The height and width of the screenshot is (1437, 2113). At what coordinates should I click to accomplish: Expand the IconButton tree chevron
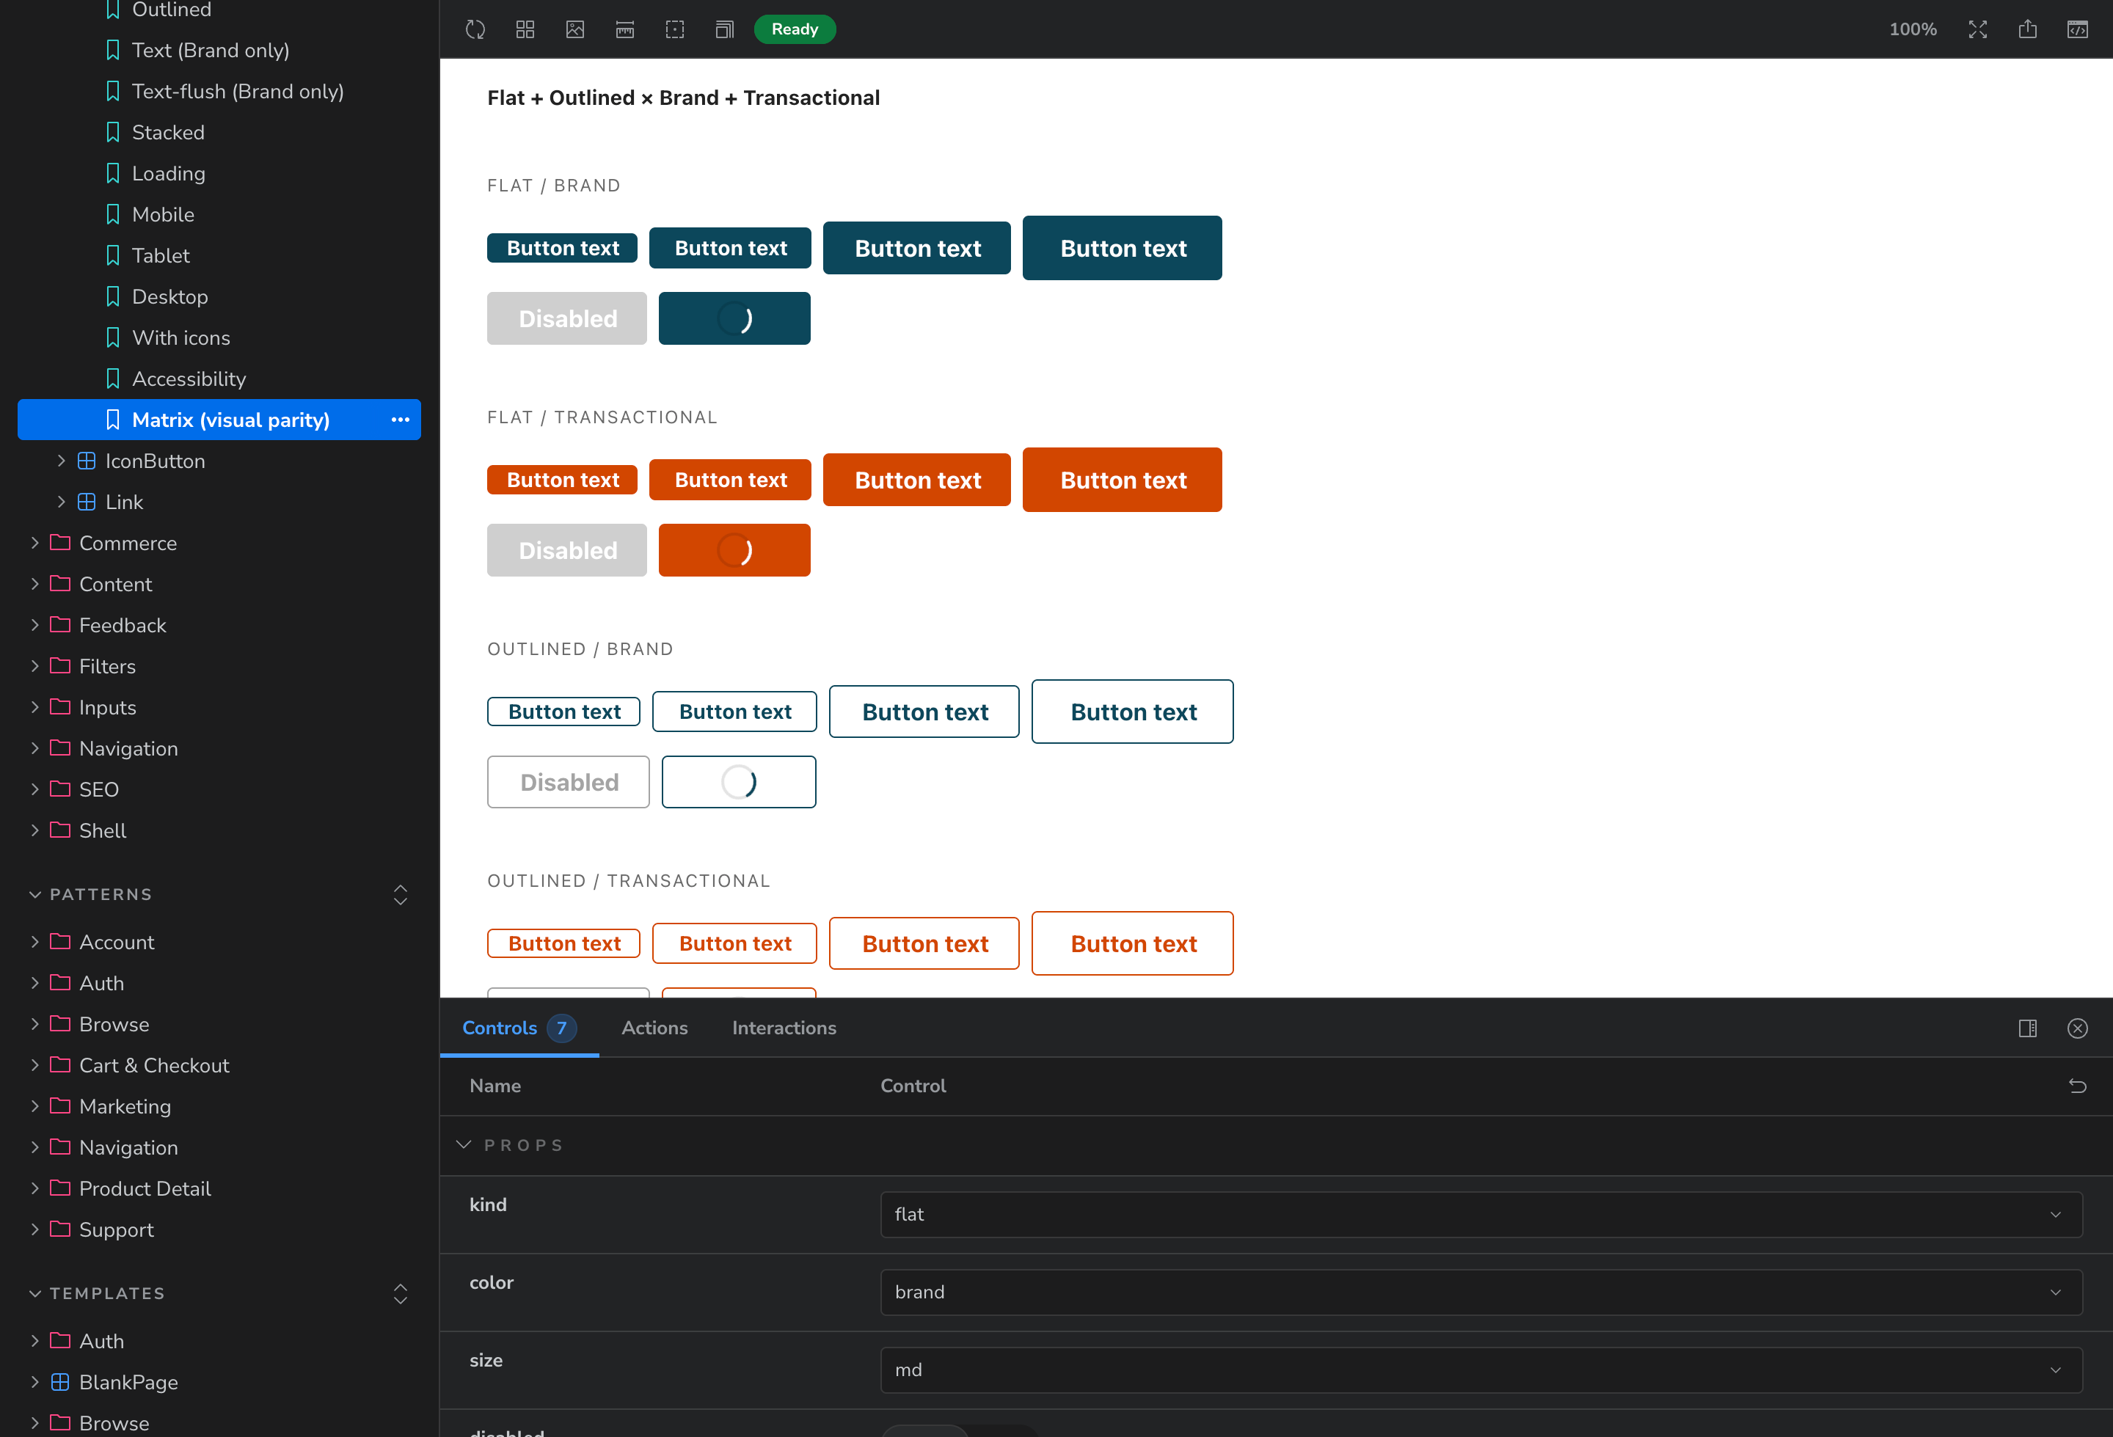click(x=61, y=461)
